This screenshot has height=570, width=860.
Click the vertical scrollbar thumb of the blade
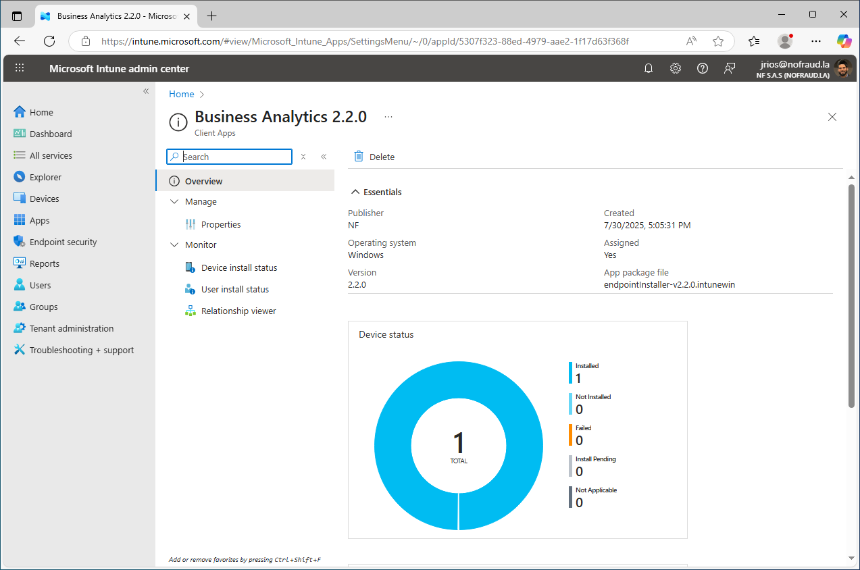[x=851, y=296]
